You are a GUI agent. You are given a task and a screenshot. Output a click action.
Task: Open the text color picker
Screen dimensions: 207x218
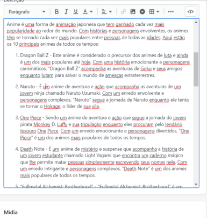pyautogui.click(x=88, y=12)
